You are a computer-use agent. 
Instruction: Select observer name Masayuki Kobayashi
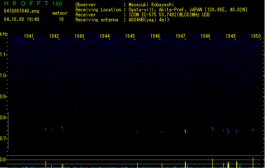tap(151, 5)
